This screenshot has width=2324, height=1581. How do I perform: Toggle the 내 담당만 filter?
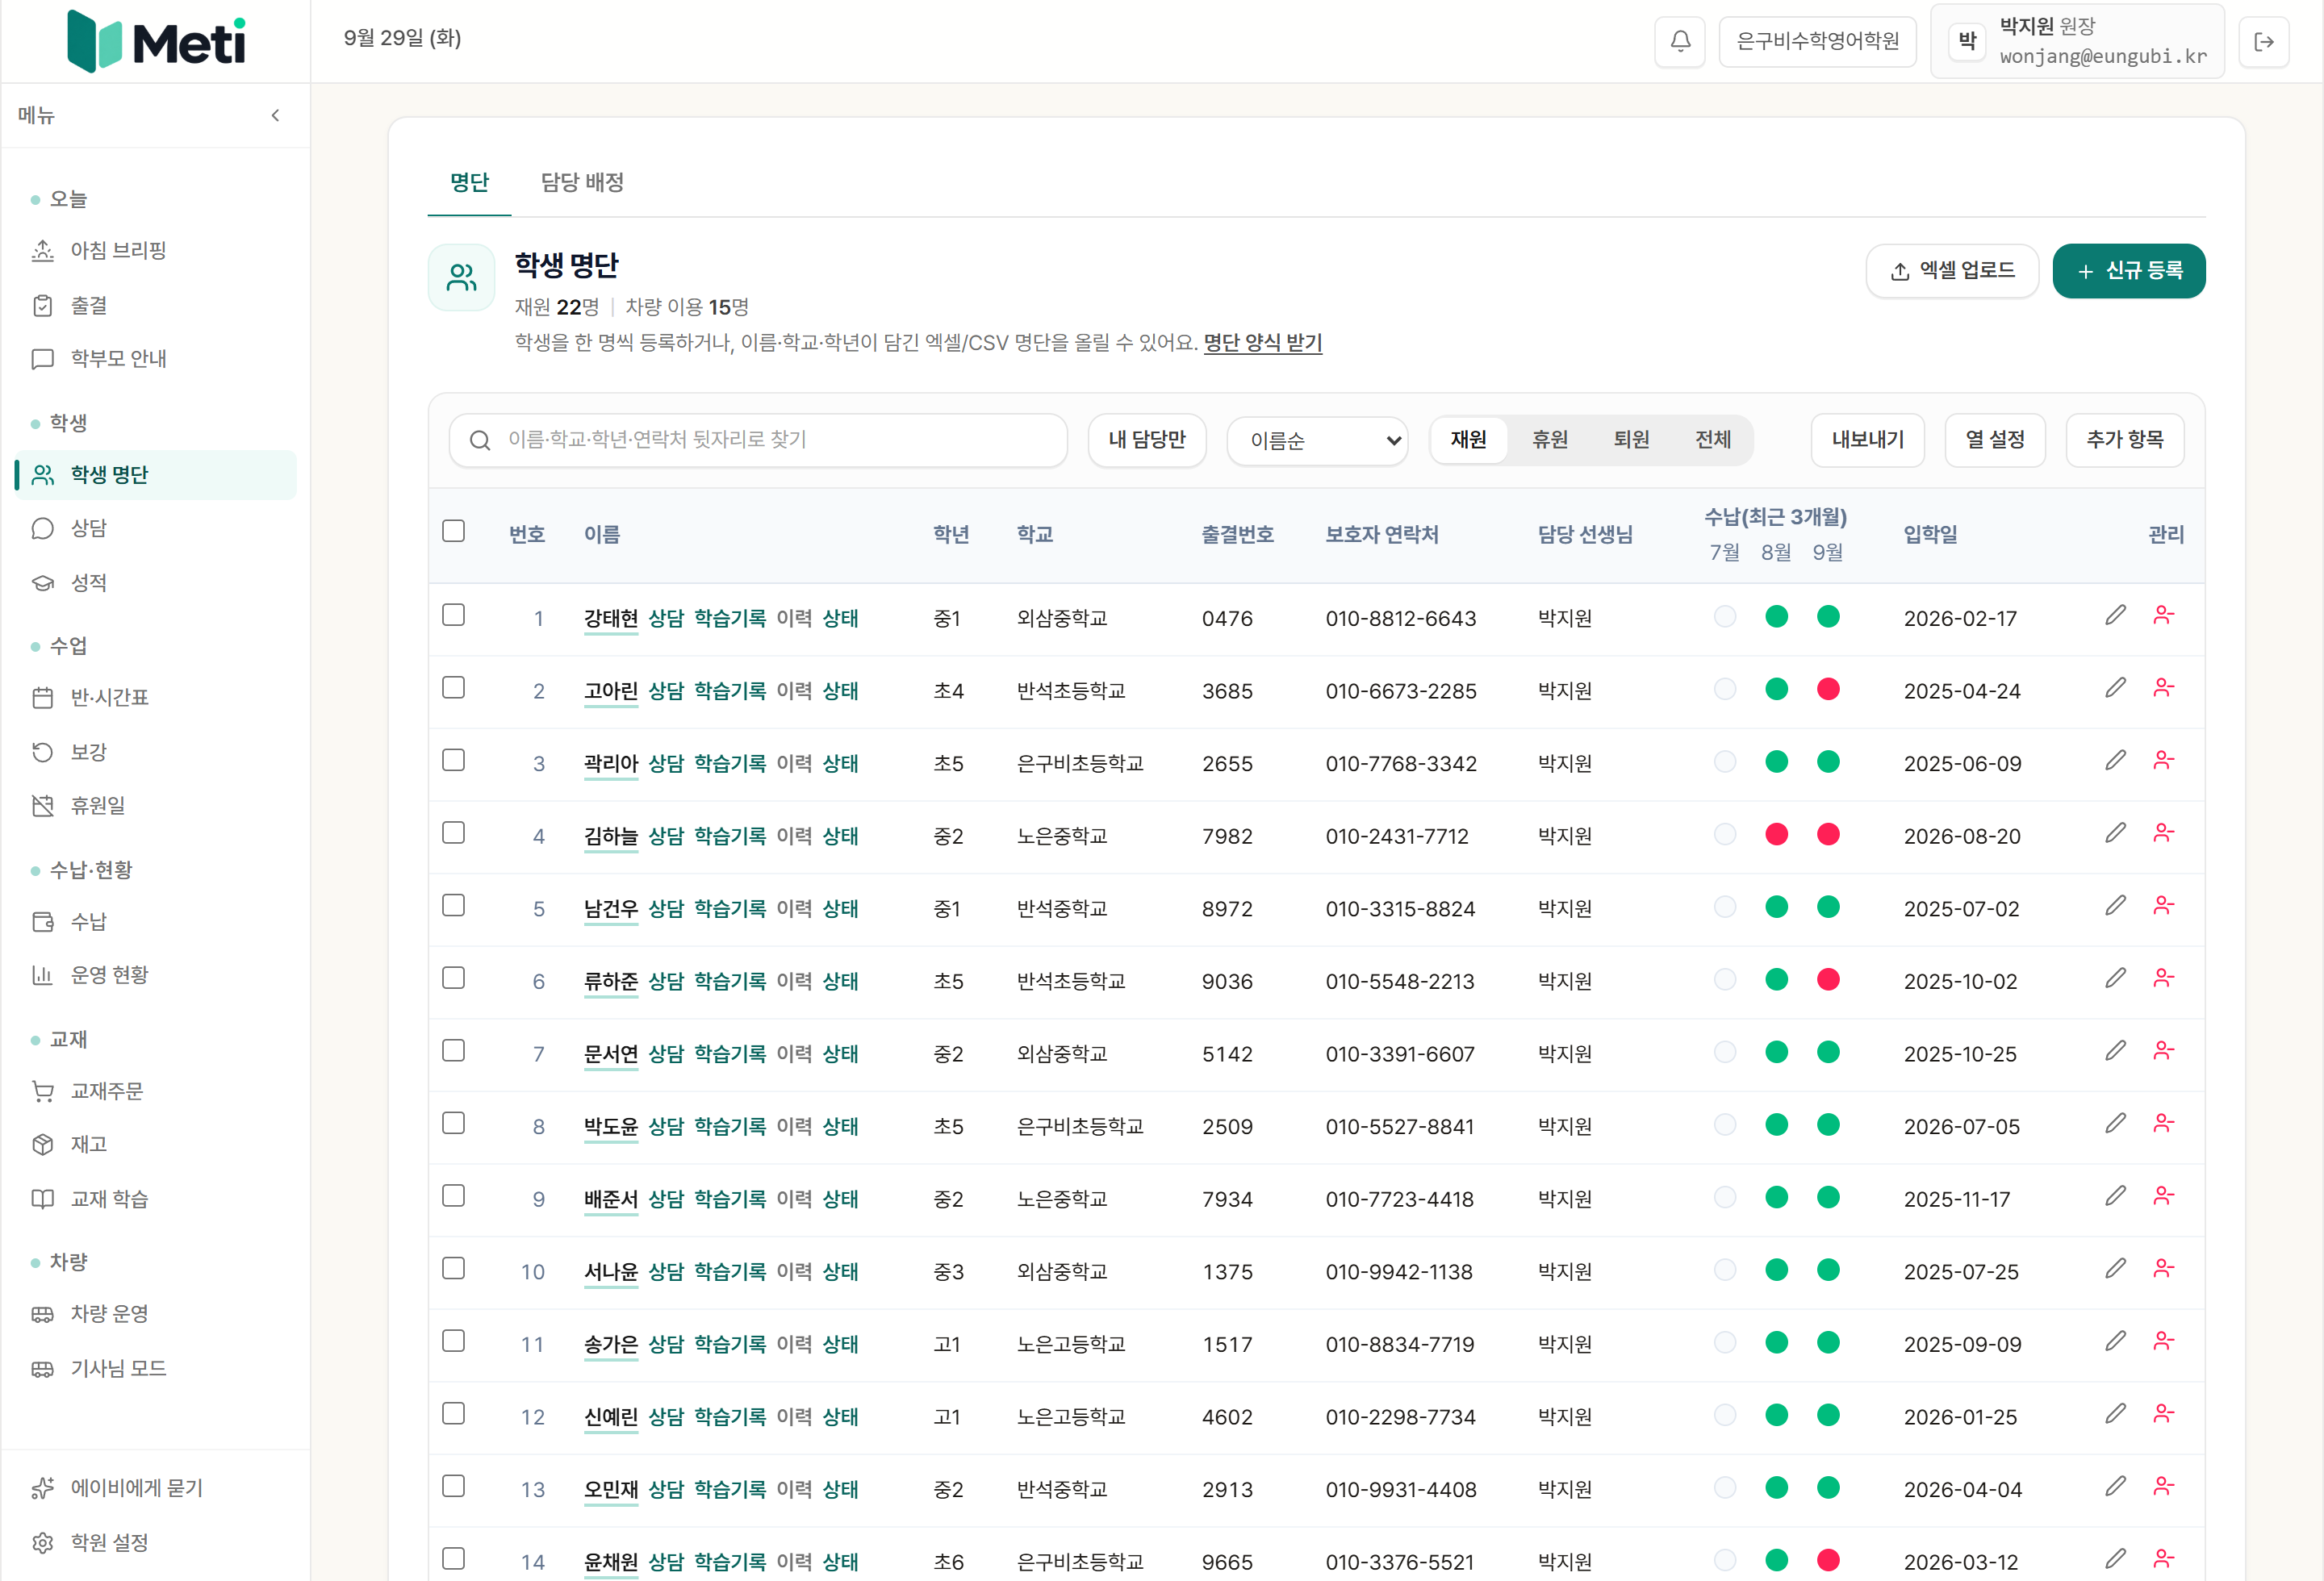(x=1147, y=440)
